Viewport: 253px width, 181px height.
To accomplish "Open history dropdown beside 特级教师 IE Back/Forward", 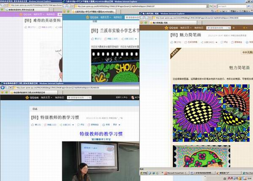I will (x=11, y=88).
